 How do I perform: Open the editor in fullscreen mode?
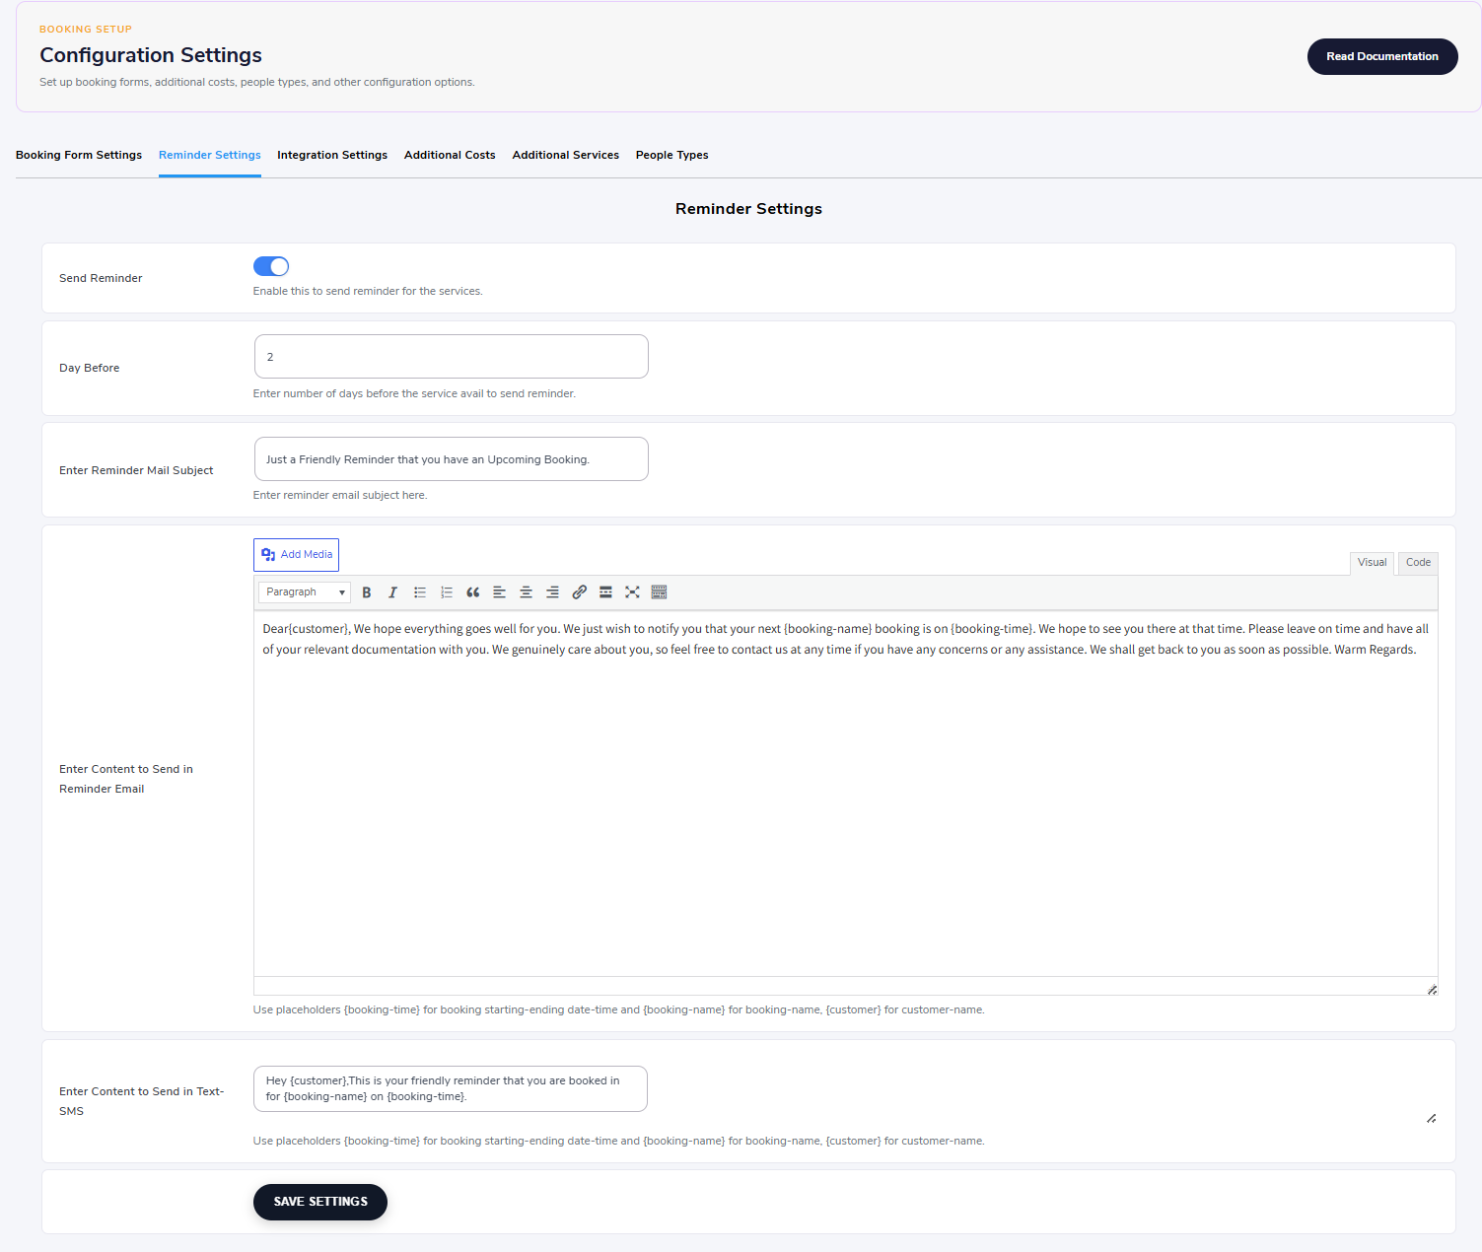633,592
